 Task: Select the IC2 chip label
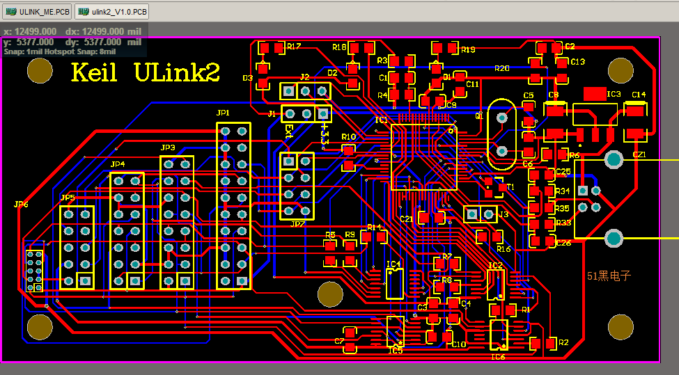(495, 265)
